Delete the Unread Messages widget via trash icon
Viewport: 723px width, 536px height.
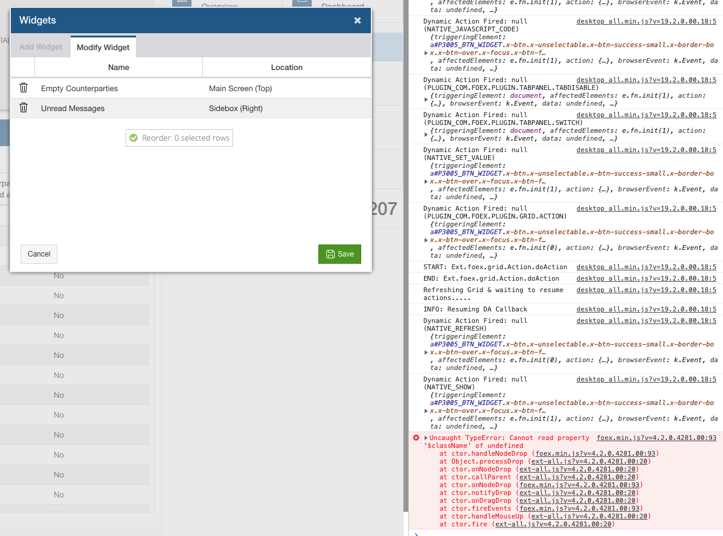click(23, 107)
